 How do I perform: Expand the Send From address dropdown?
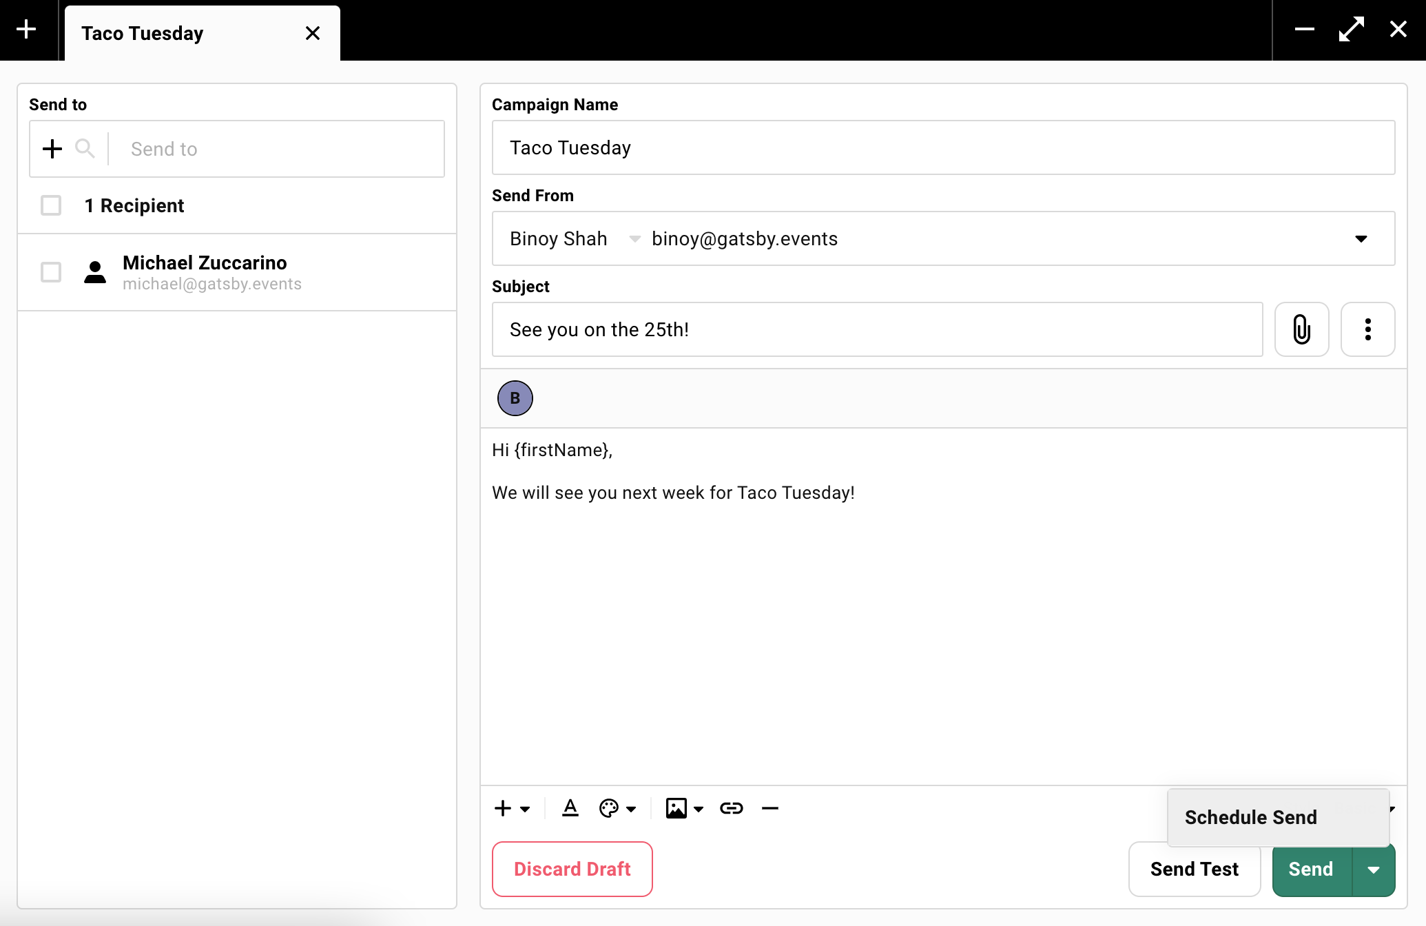tap(1361, 238)
